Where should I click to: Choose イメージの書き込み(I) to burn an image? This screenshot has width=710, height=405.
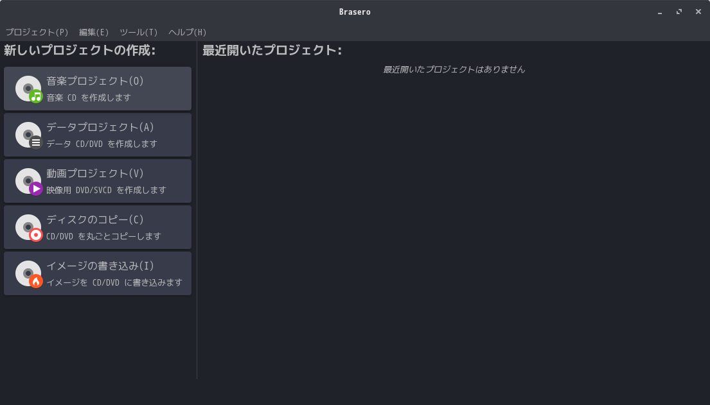(98, 273)
